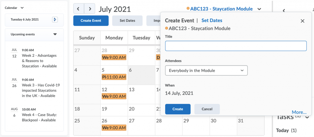Close the Create Event popup
314x137 pixels.
(x=302, y=21)
